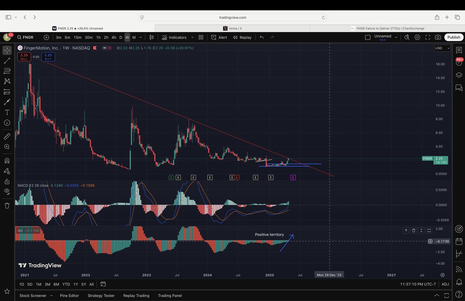Open the Strategy Tester tab
The image size is (465, 301).
pyautogui.click(x=101, y=295)
